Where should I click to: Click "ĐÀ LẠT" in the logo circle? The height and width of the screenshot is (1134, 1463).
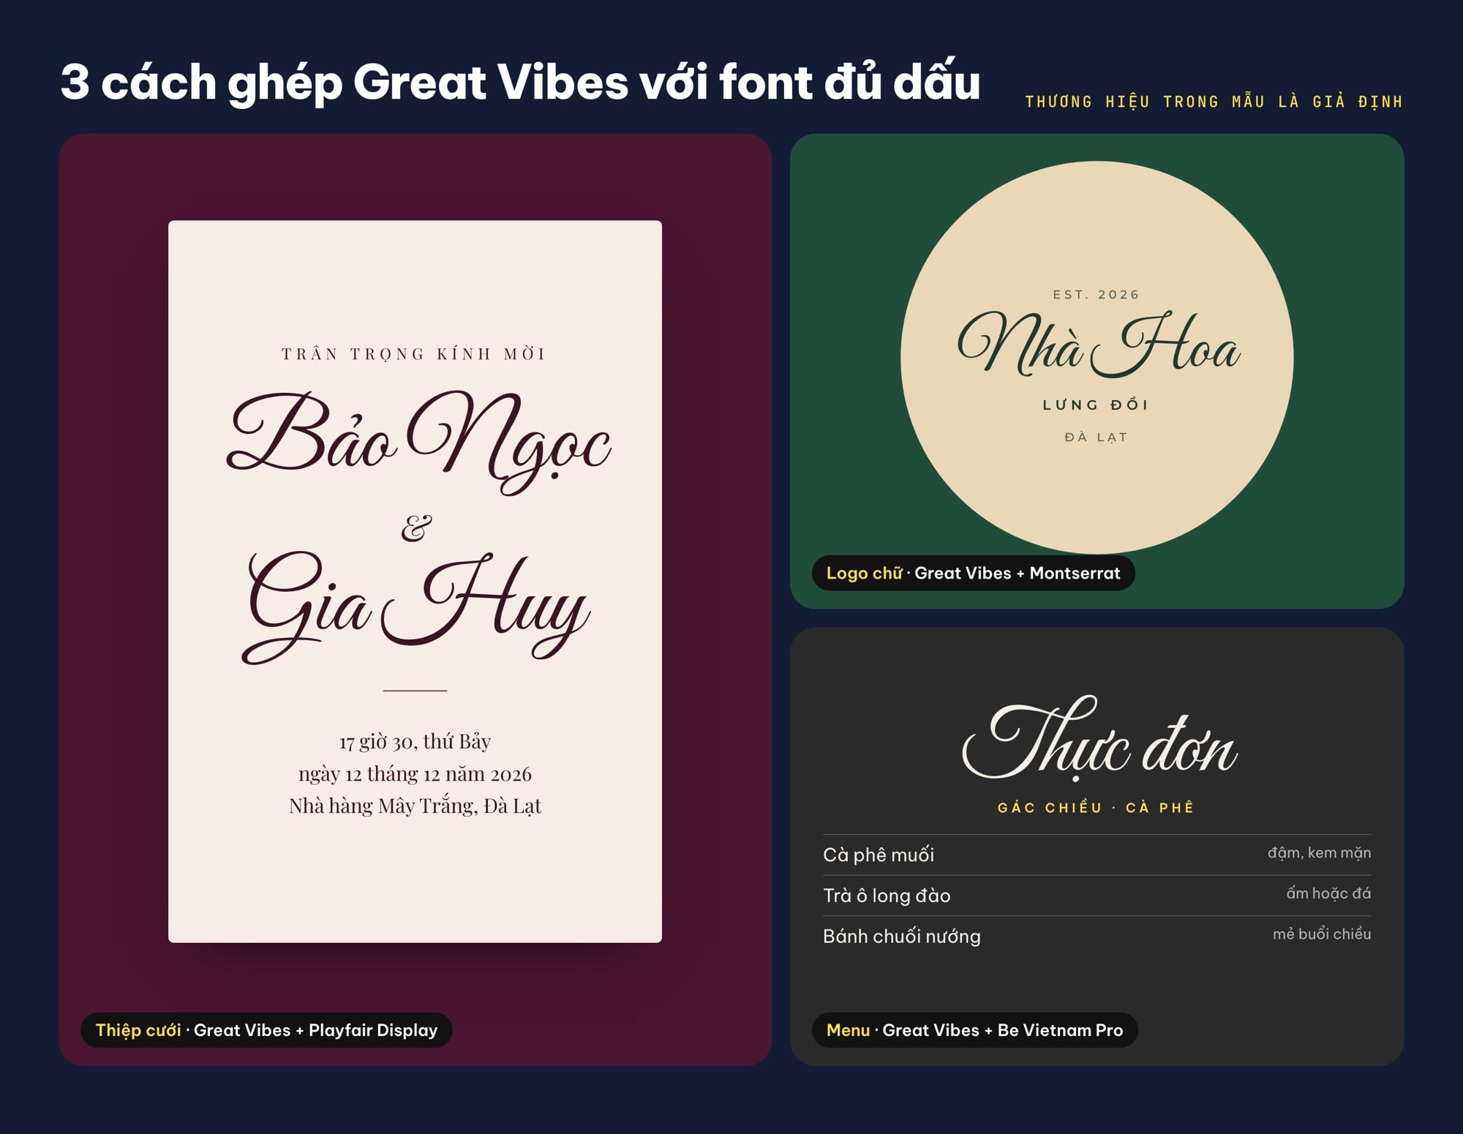[x=1097, y=438]
